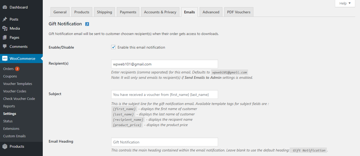Switch to the PDF Vouchers tab
Screen dimensions: 360x156
(239, 12)
